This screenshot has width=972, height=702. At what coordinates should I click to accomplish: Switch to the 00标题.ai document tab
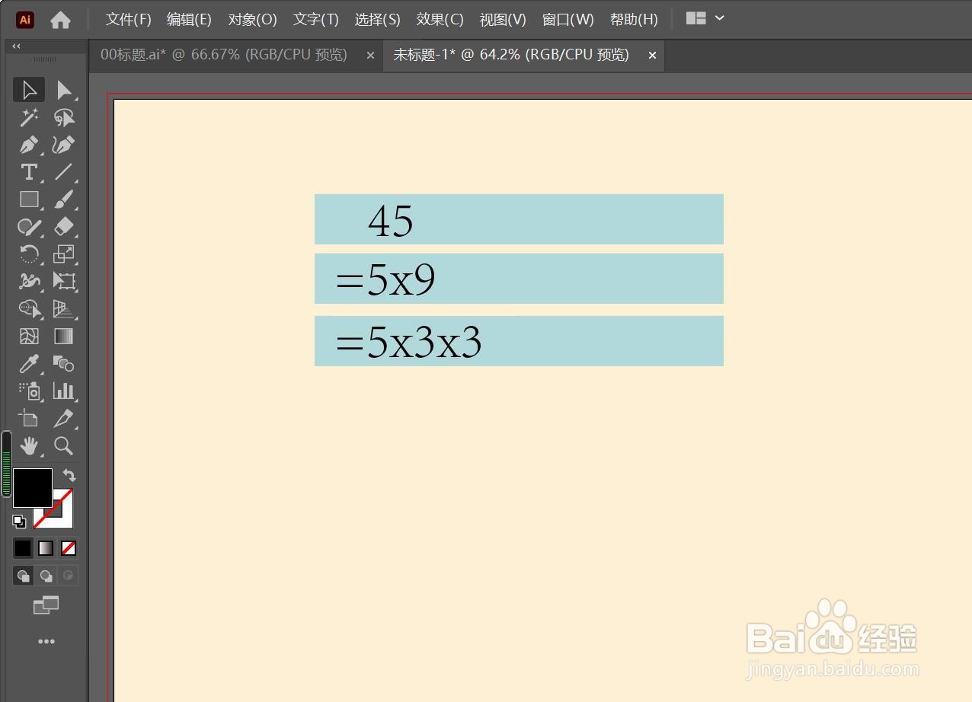[223, 55]
